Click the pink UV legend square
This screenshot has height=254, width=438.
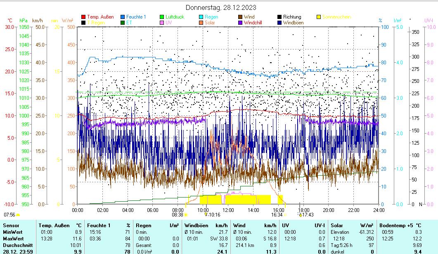tap(162, 23)
